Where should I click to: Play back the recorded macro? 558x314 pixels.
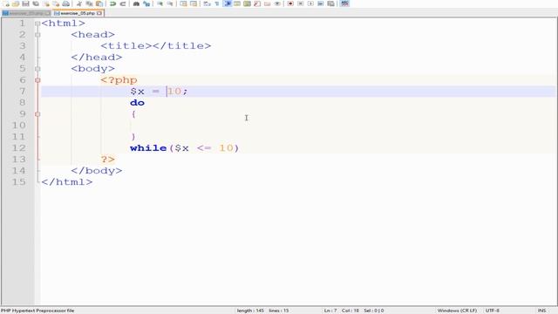point(310,3)
